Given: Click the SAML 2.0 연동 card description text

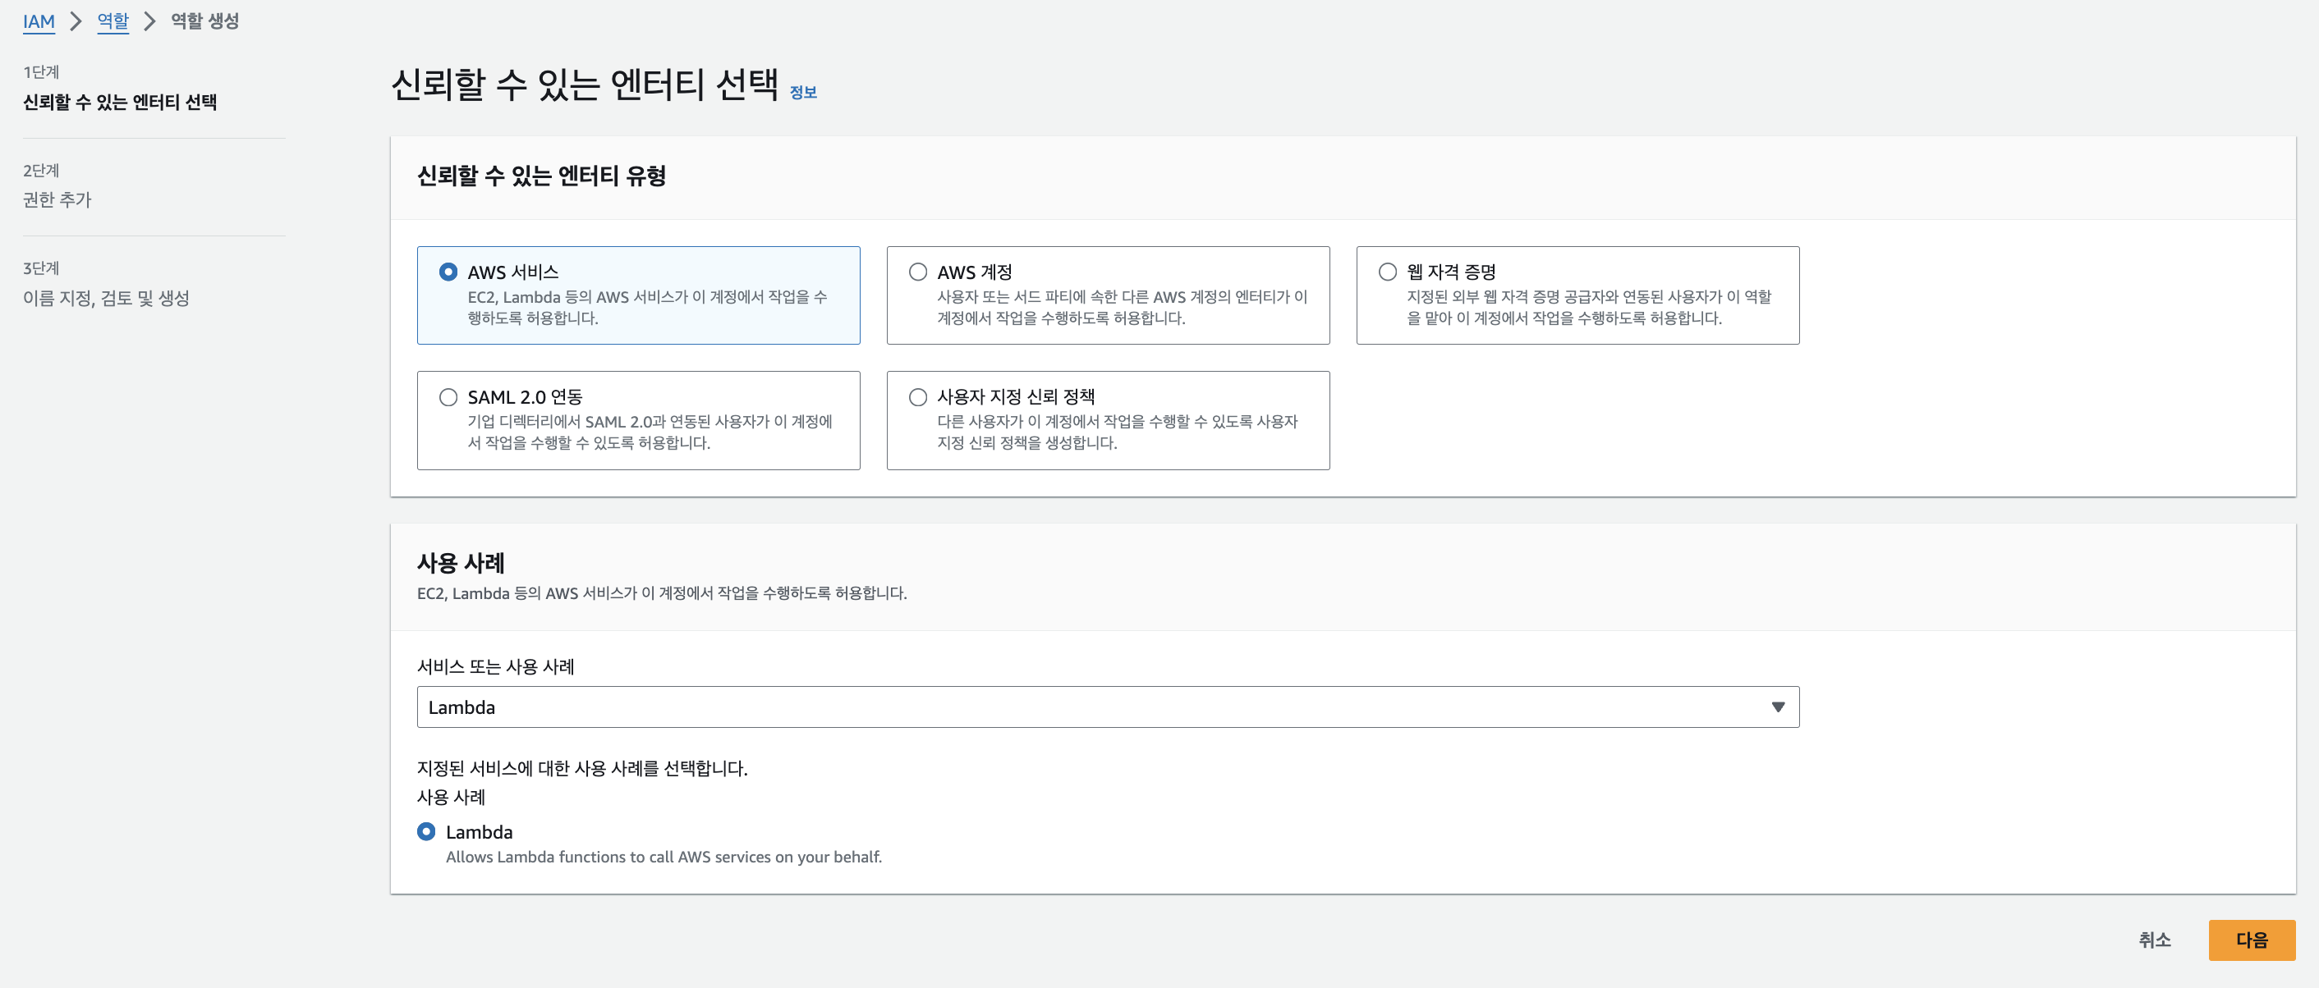Looking at the screenshot, I should click(650, 432).
